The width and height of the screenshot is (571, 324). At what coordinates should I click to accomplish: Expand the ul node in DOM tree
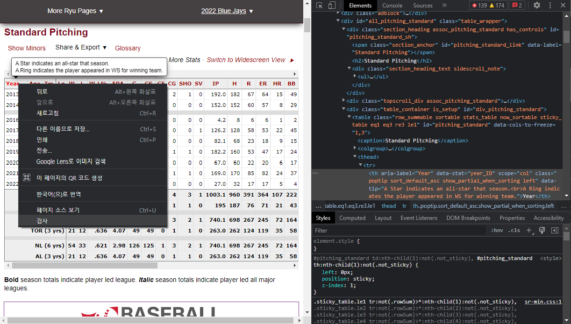(x=355, y=77)
